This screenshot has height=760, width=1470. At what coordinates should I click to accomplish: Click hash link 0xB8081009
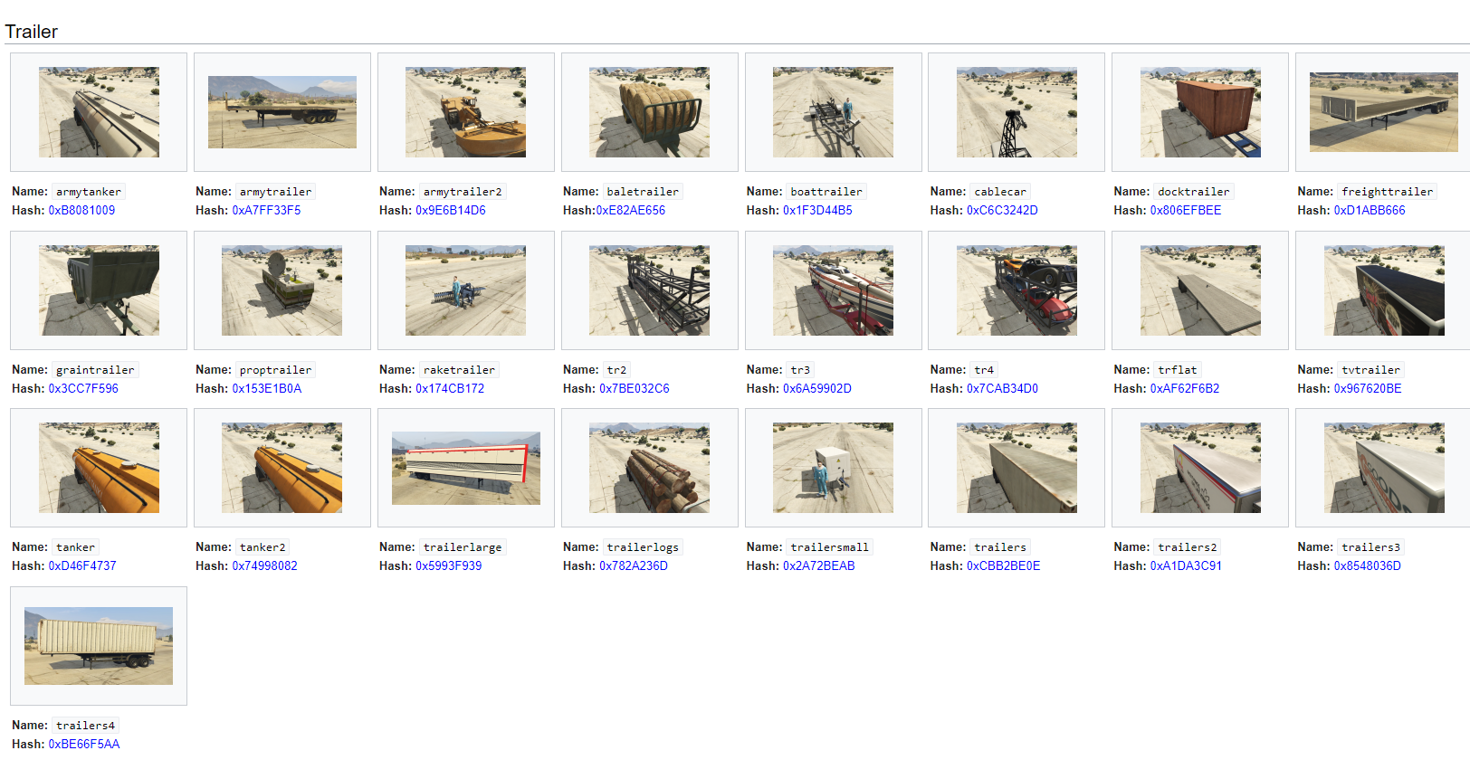point(81,211)
